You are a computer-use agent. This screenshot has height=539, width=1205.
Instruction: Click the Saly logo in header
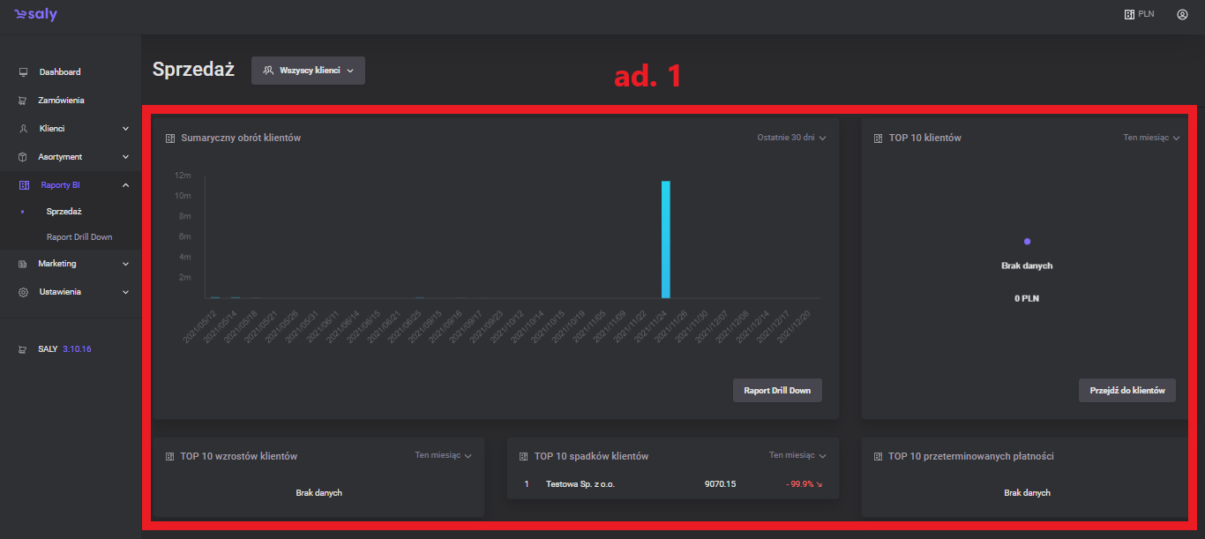[35, 15]
